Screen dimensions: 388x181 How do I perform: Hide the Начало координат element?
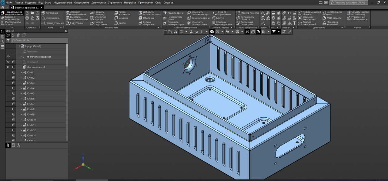8,57
